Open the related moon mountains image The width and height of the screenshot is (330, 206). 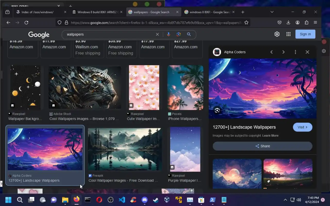(237, 174)
